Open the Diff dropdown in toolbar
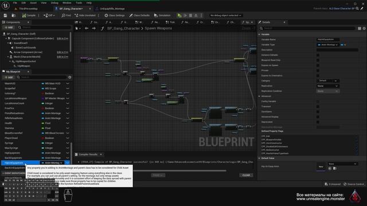 (49, 15)
